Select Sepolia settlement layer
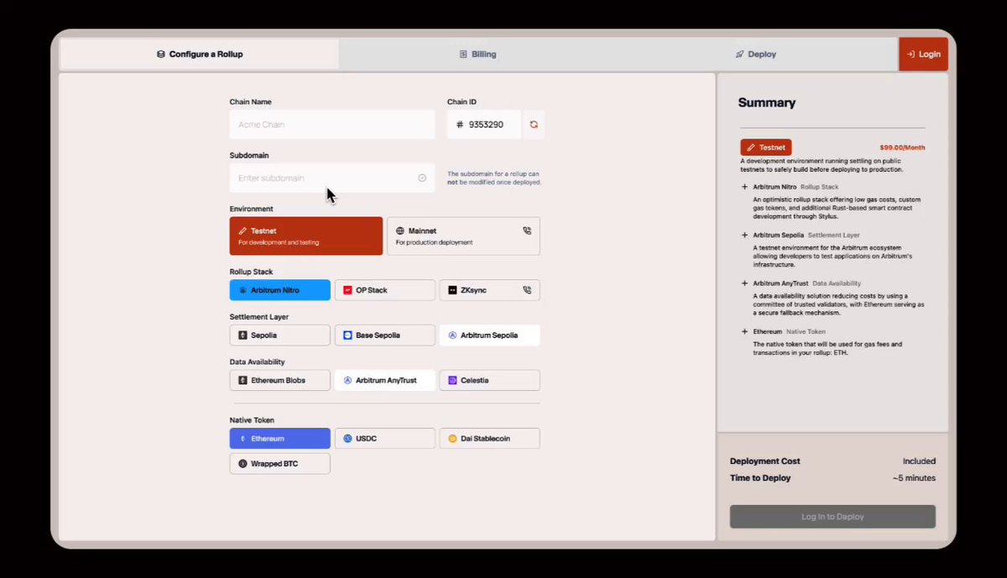This screenshot has width=1007, height=578. 279,335
